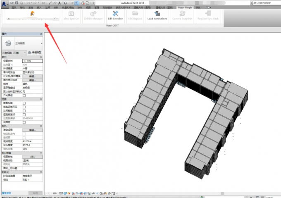
Task: Launch Fuzor via the orange Fuzor icon
Action: coord(32,14)
